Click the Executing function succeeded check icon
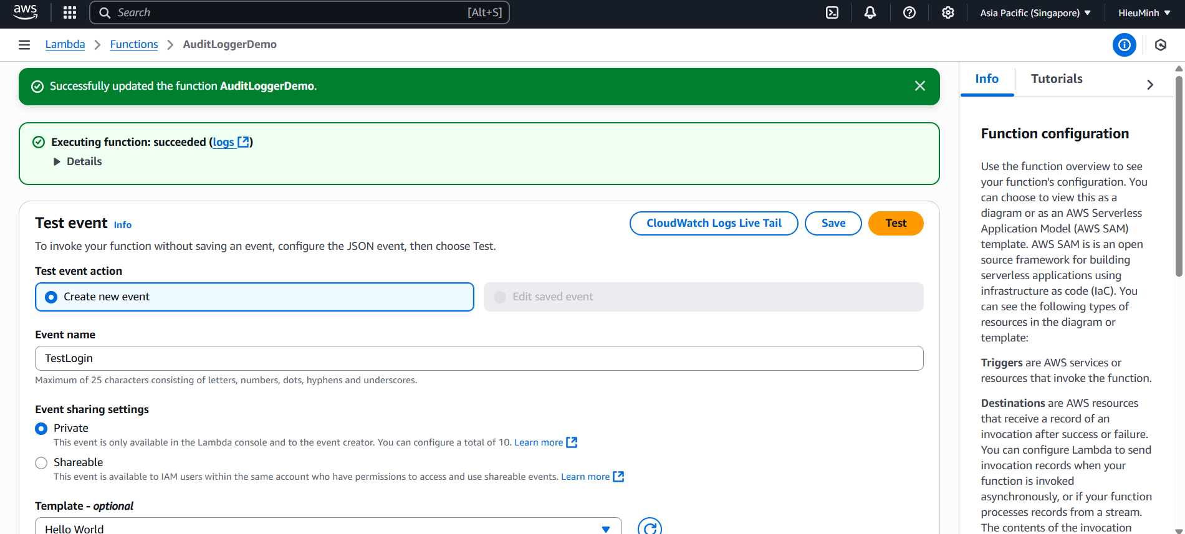The height and width of the screenshot is (534, 1185). [x=39, y=142]
